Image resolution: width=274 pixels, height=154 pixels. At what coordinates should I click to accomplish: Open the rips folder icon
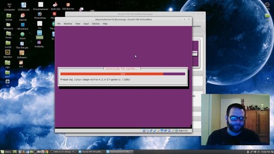7,65
